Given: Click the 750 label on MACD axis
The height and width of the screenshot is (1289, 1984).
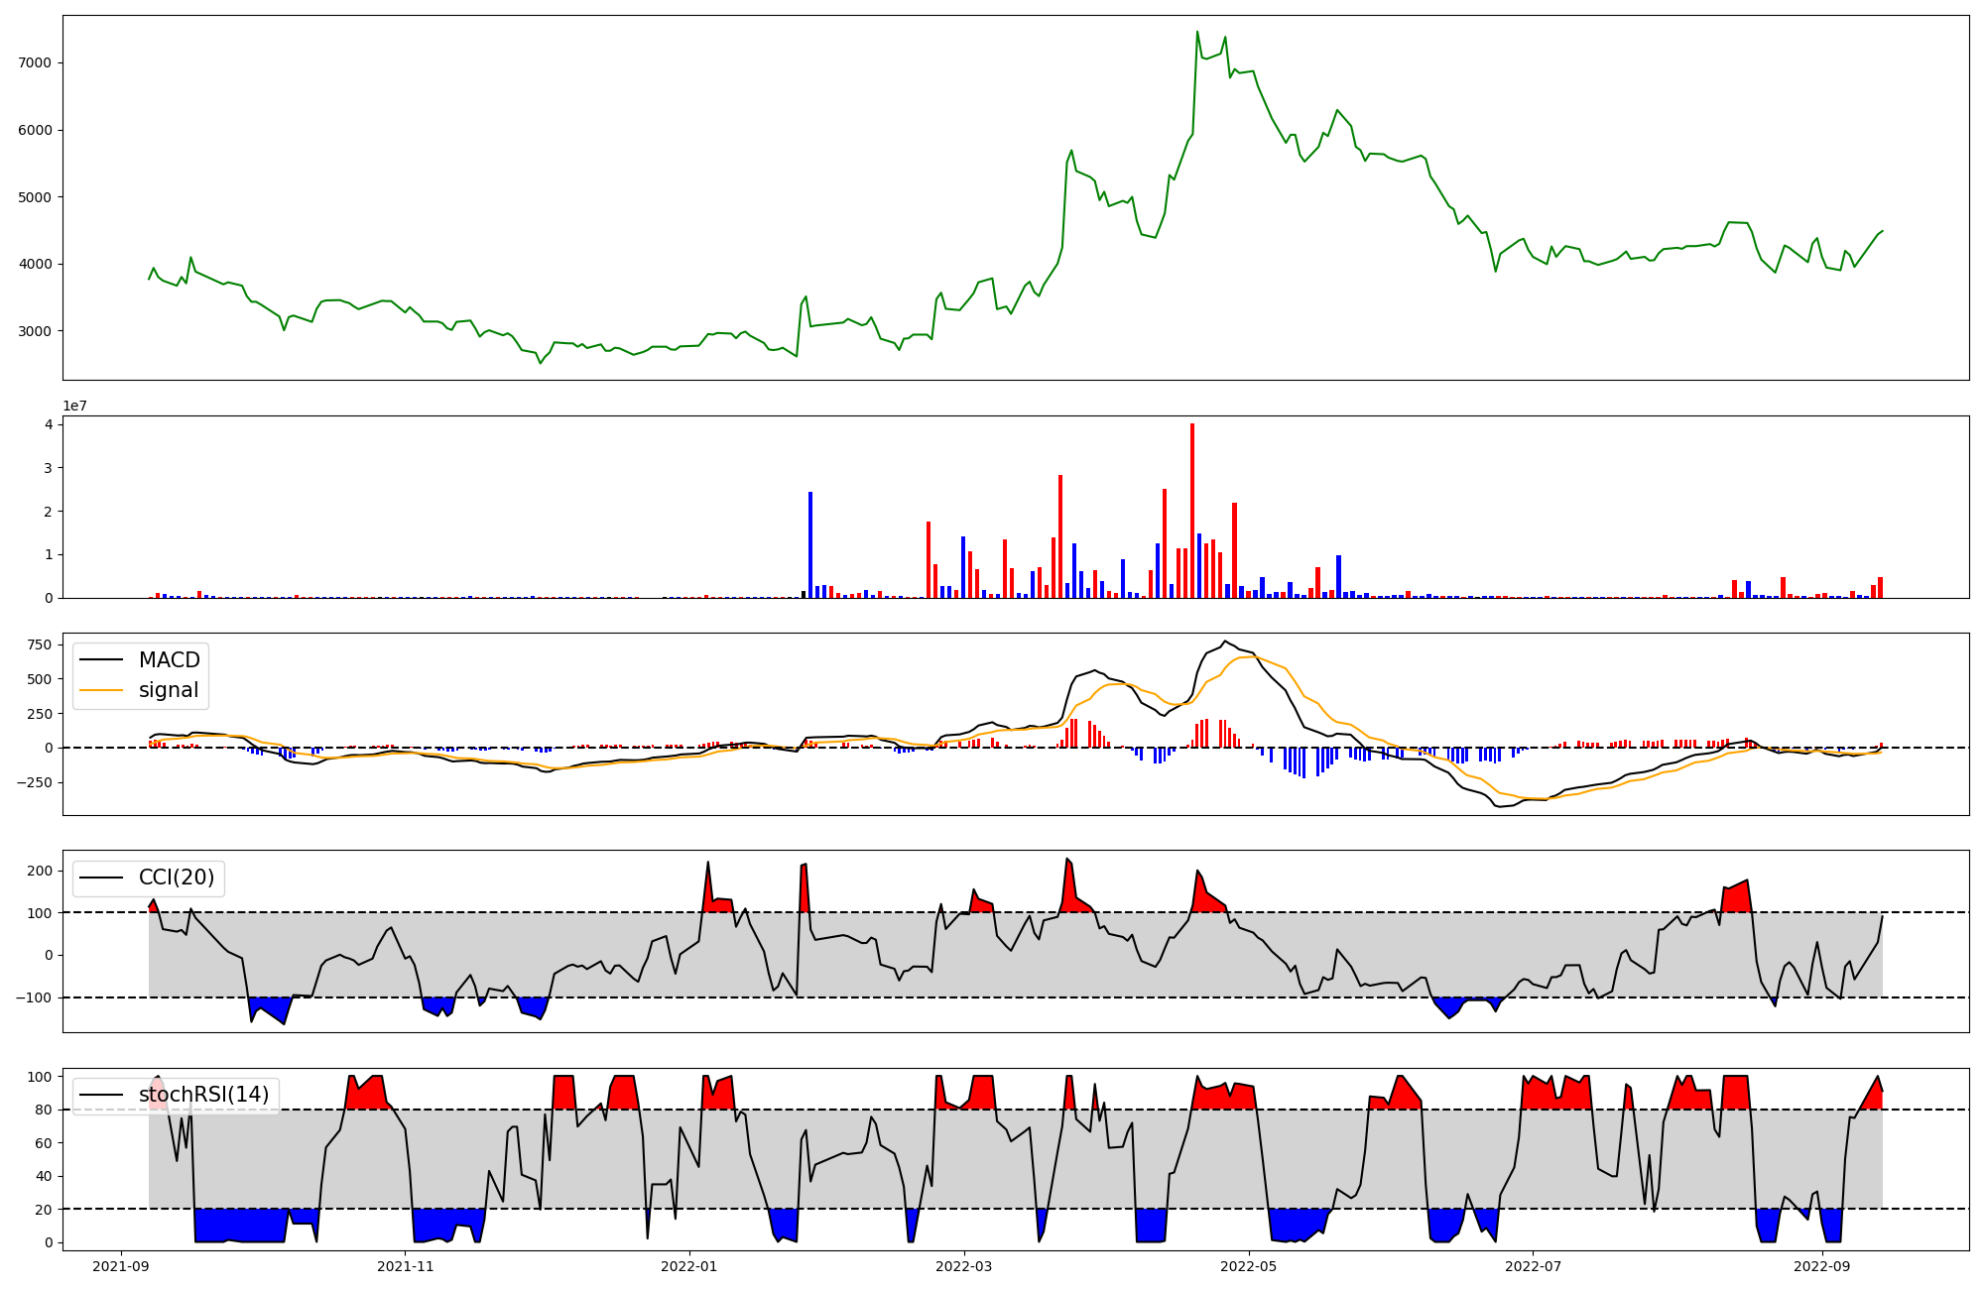Looking at the screenshot, I should (x=40, y=644).
